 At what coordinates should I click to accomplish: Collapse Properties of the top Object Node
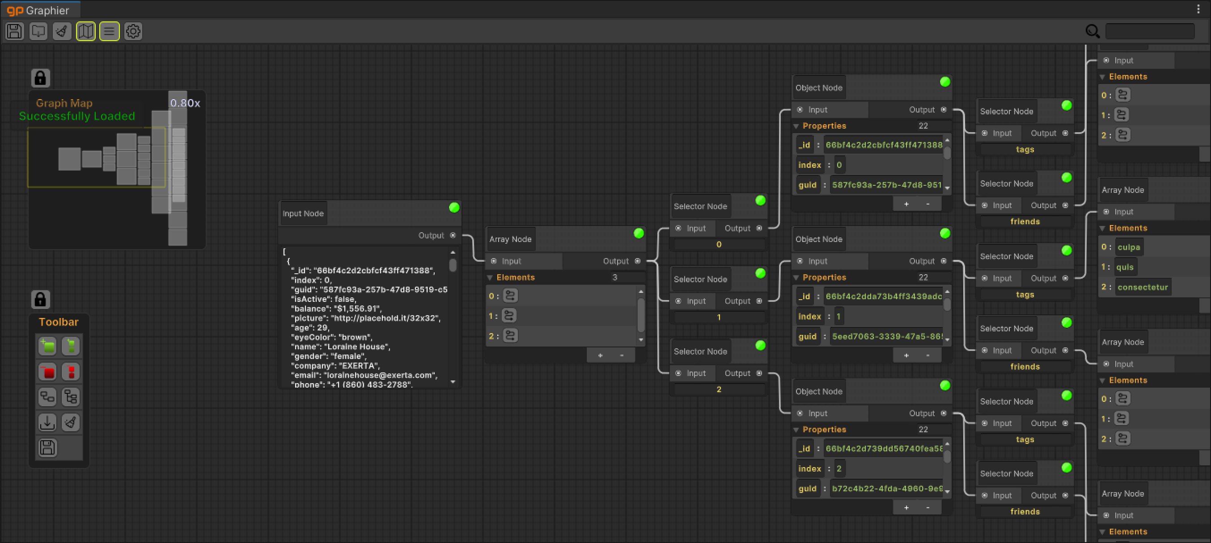796,126
